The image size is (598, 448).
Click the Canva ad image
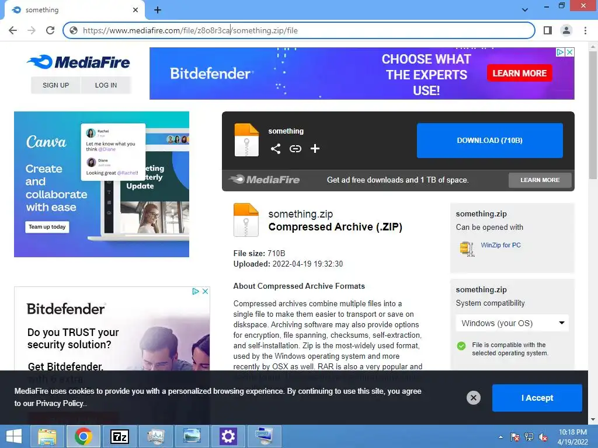(x=102, y=184)
